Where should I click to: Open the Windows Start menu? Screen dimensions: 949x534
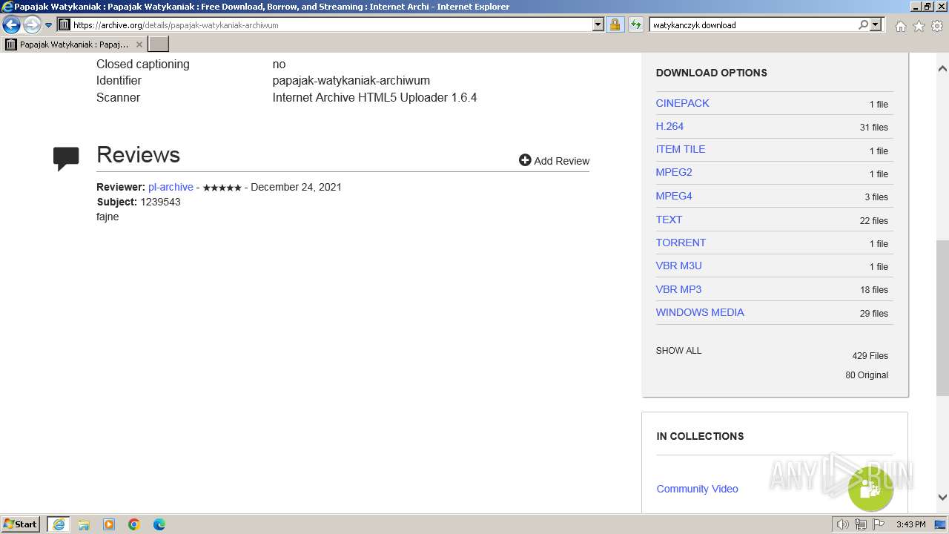coord(21,524)
